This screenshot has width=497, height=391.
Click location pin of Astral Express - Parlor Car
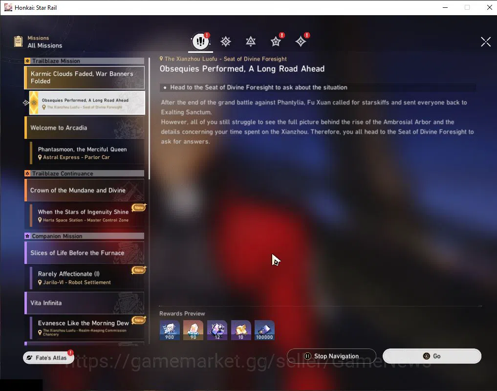point(40,157)
